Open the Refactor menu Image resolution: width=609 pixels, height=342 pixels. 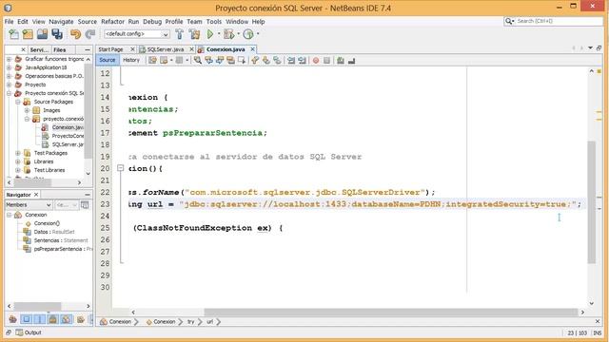[112, 22]
